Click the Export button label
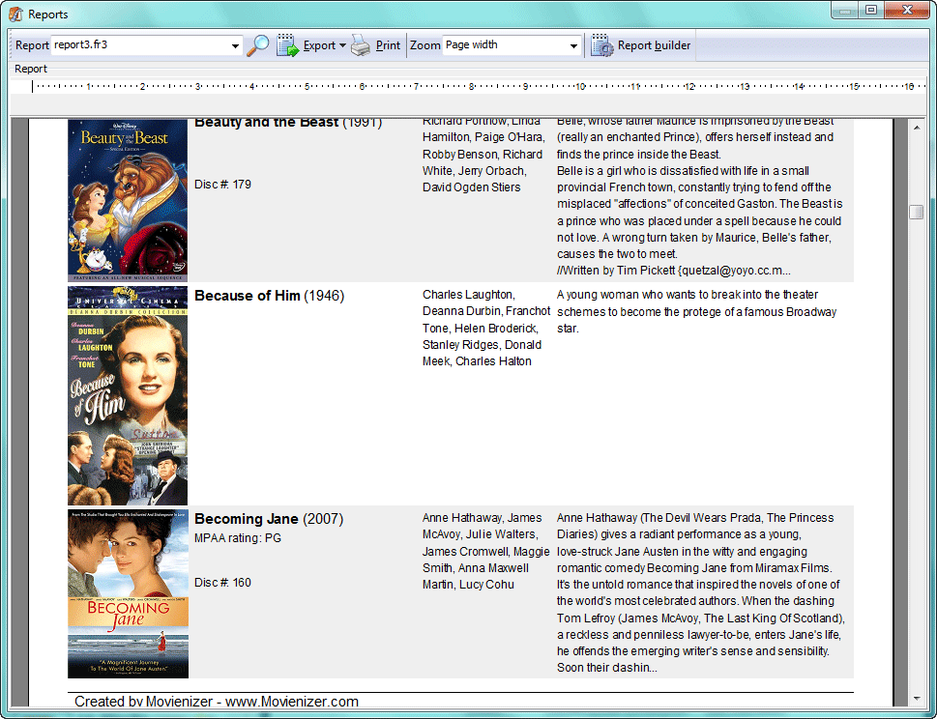 tap(319, 45)
